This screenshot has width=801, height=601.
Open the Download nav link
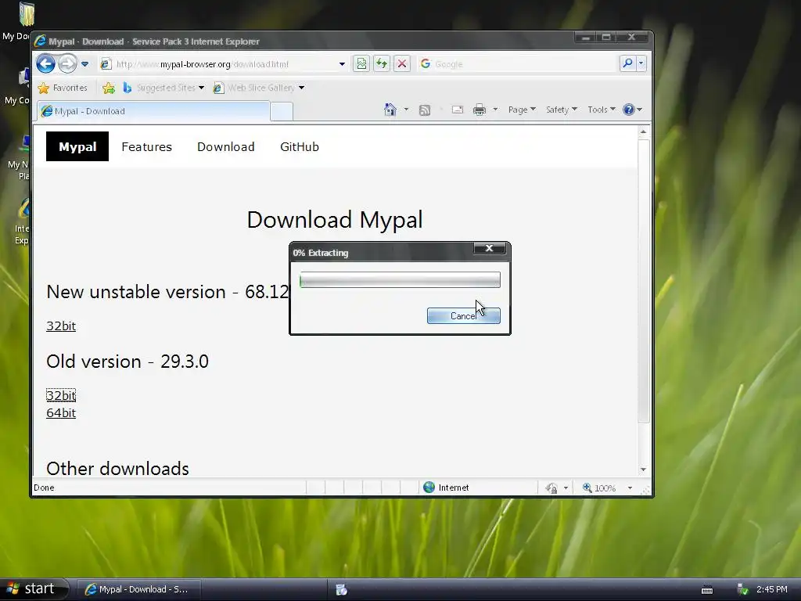[226, 146]
